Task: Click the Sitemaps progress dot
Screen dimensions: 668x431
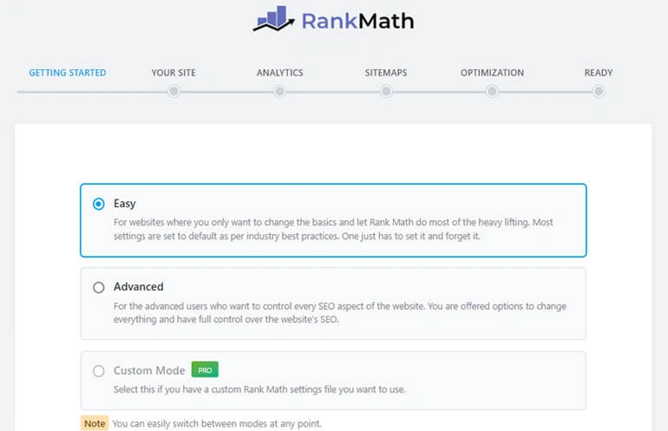Action: (x=386, y=91)
